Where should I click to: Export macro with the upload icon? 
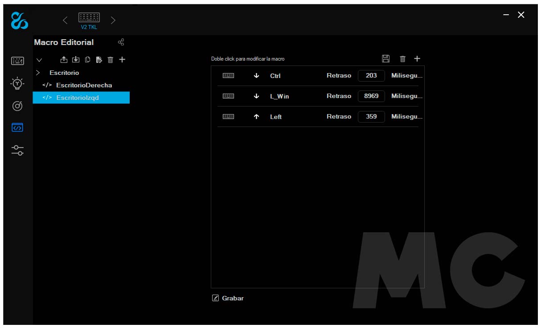64,59
